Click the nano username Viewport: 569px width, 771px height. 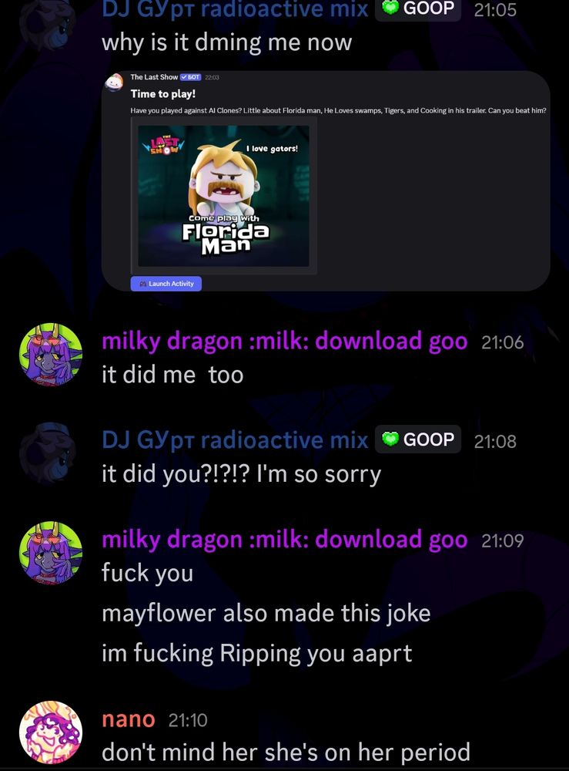click(x=129, y=719)
